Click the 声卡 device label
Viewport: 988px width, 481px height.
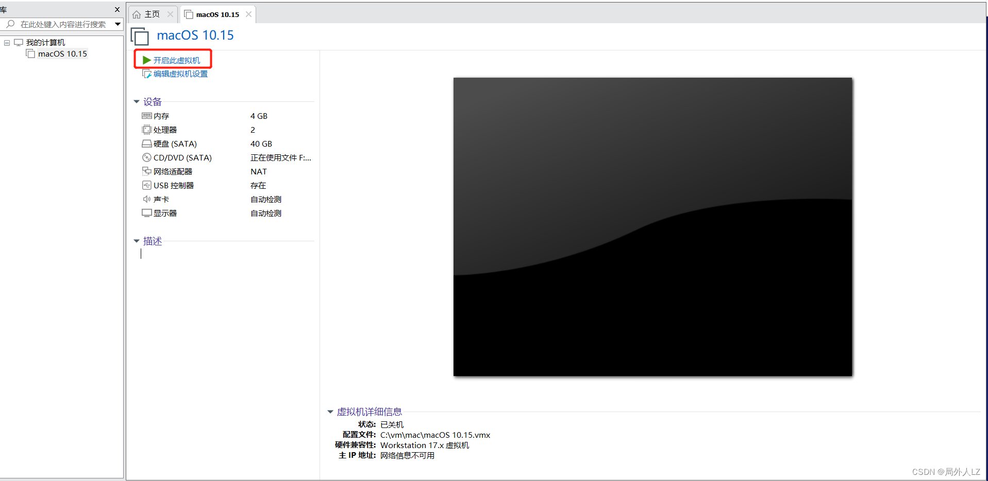click(x=161, y=199)
